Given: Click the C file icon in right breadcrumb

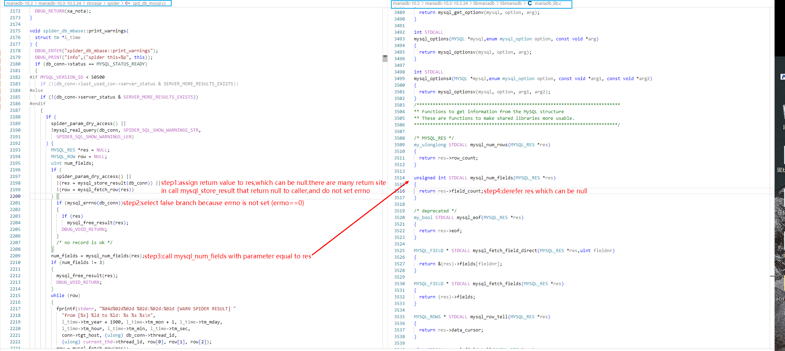Looking at the screenshot, I should (530, 3).
